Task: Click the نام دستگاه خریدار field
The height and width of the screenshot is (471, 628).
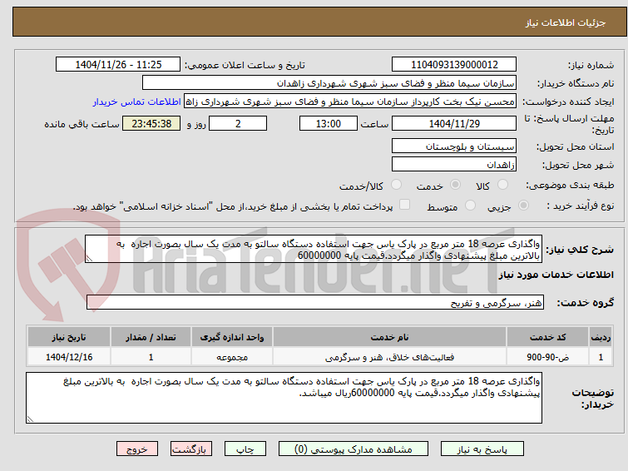Action: [x=329, y=83]
